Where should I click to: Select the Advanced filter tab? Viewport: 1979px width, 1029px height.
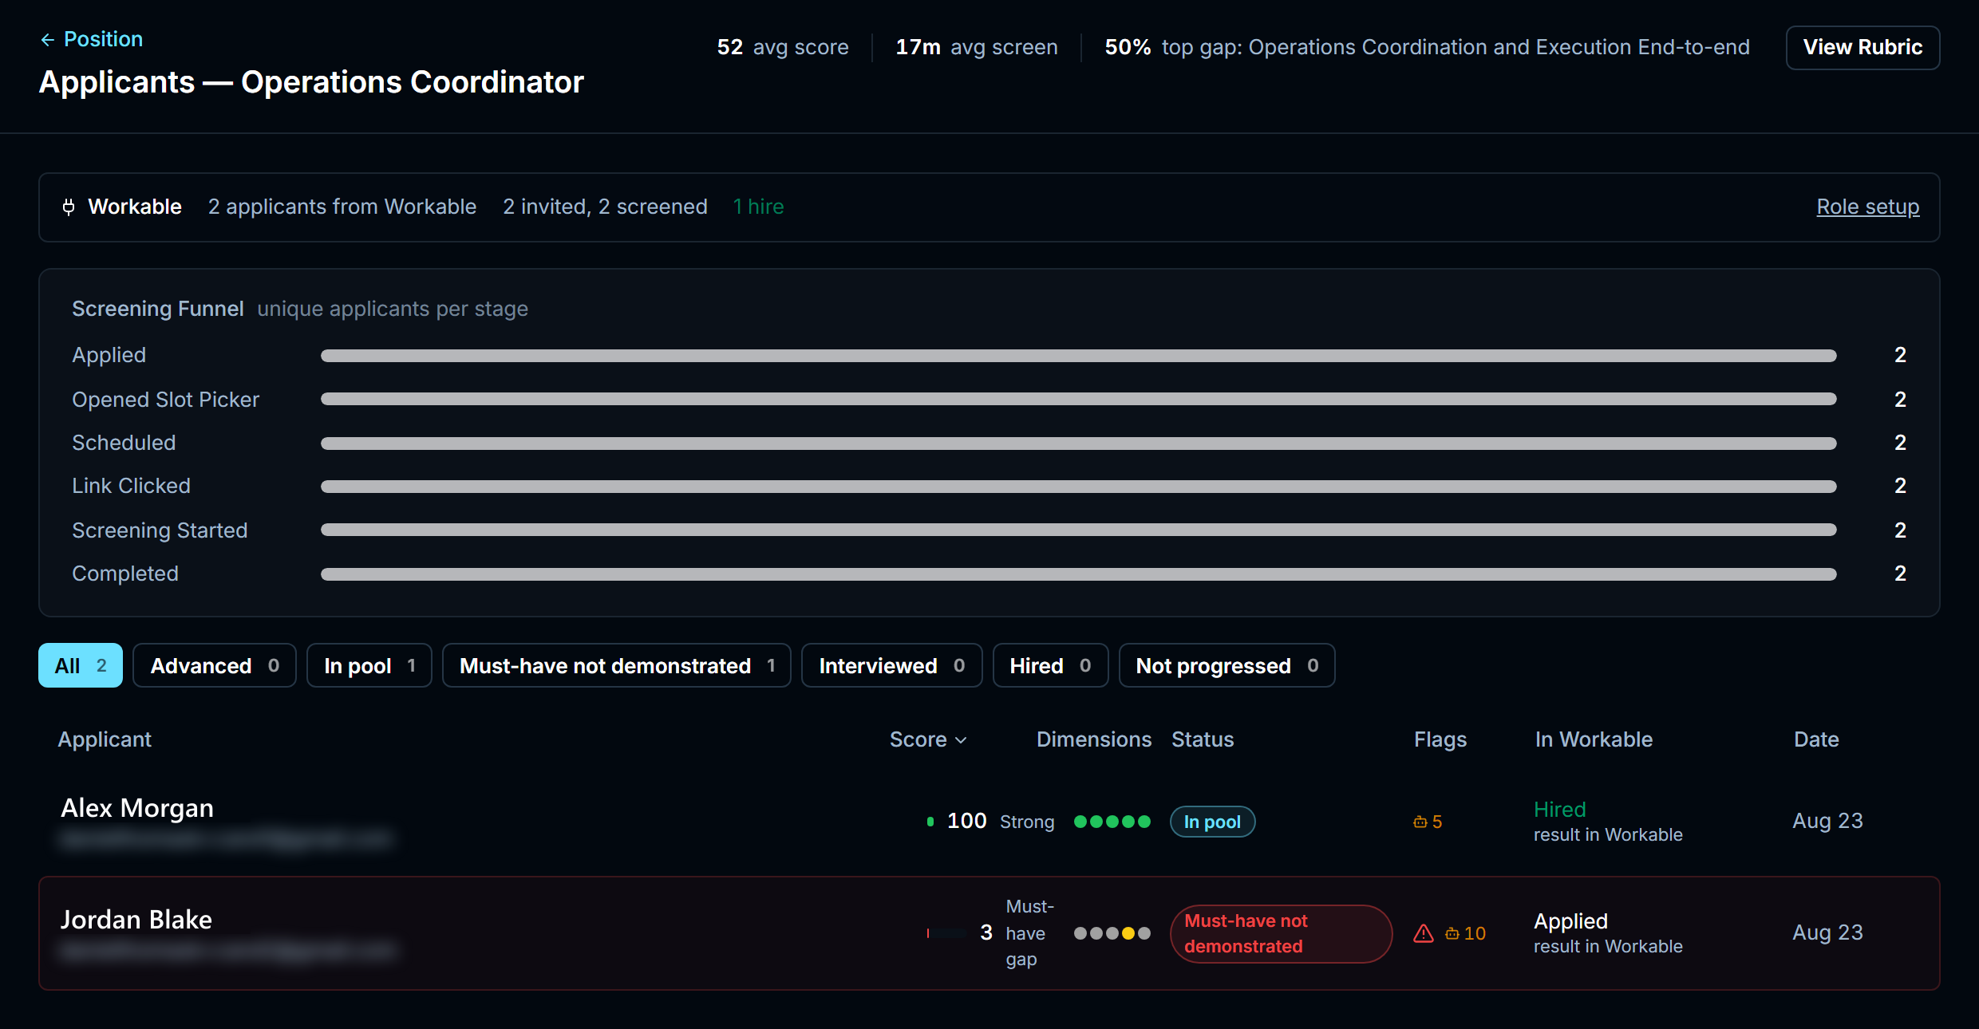click(x=215, y=665)
